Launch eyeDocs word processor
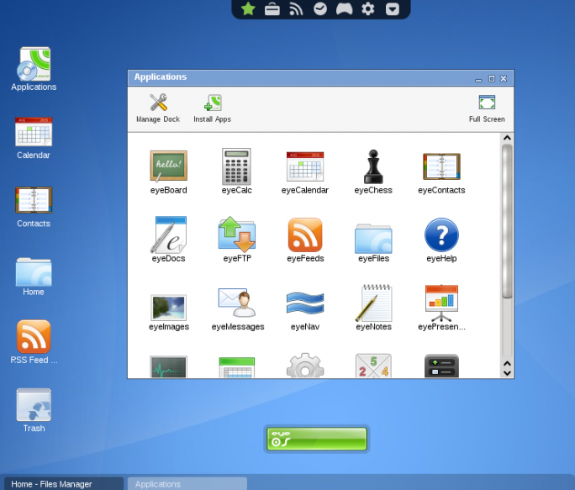Image resolution: width=575 pixels, height=490 pixels. [168, 236]
